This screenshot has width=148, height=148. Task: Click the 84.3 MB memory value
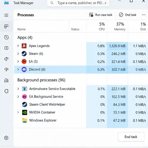point(119,105)
